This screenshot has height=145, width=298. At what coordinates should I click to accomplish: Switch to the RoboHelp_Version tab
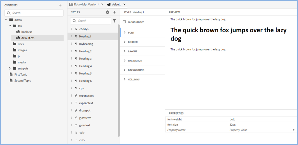click(86, 5)
